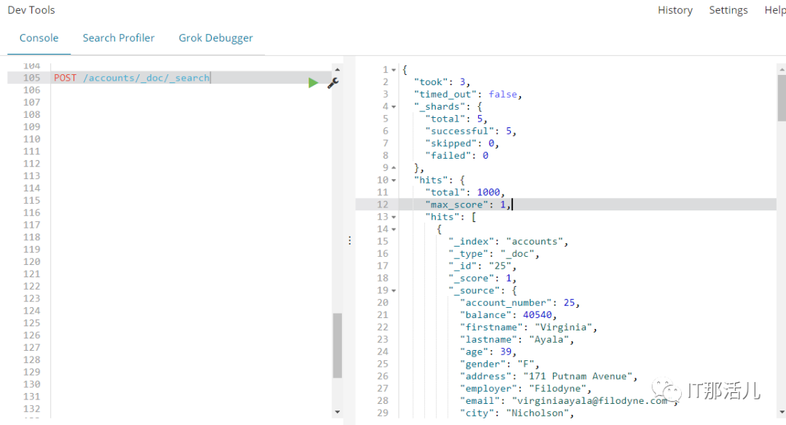Click the "_score": 1 line
Image resolution: width=786 pixels, height=425 pixels.
click(x=483, y=278)
